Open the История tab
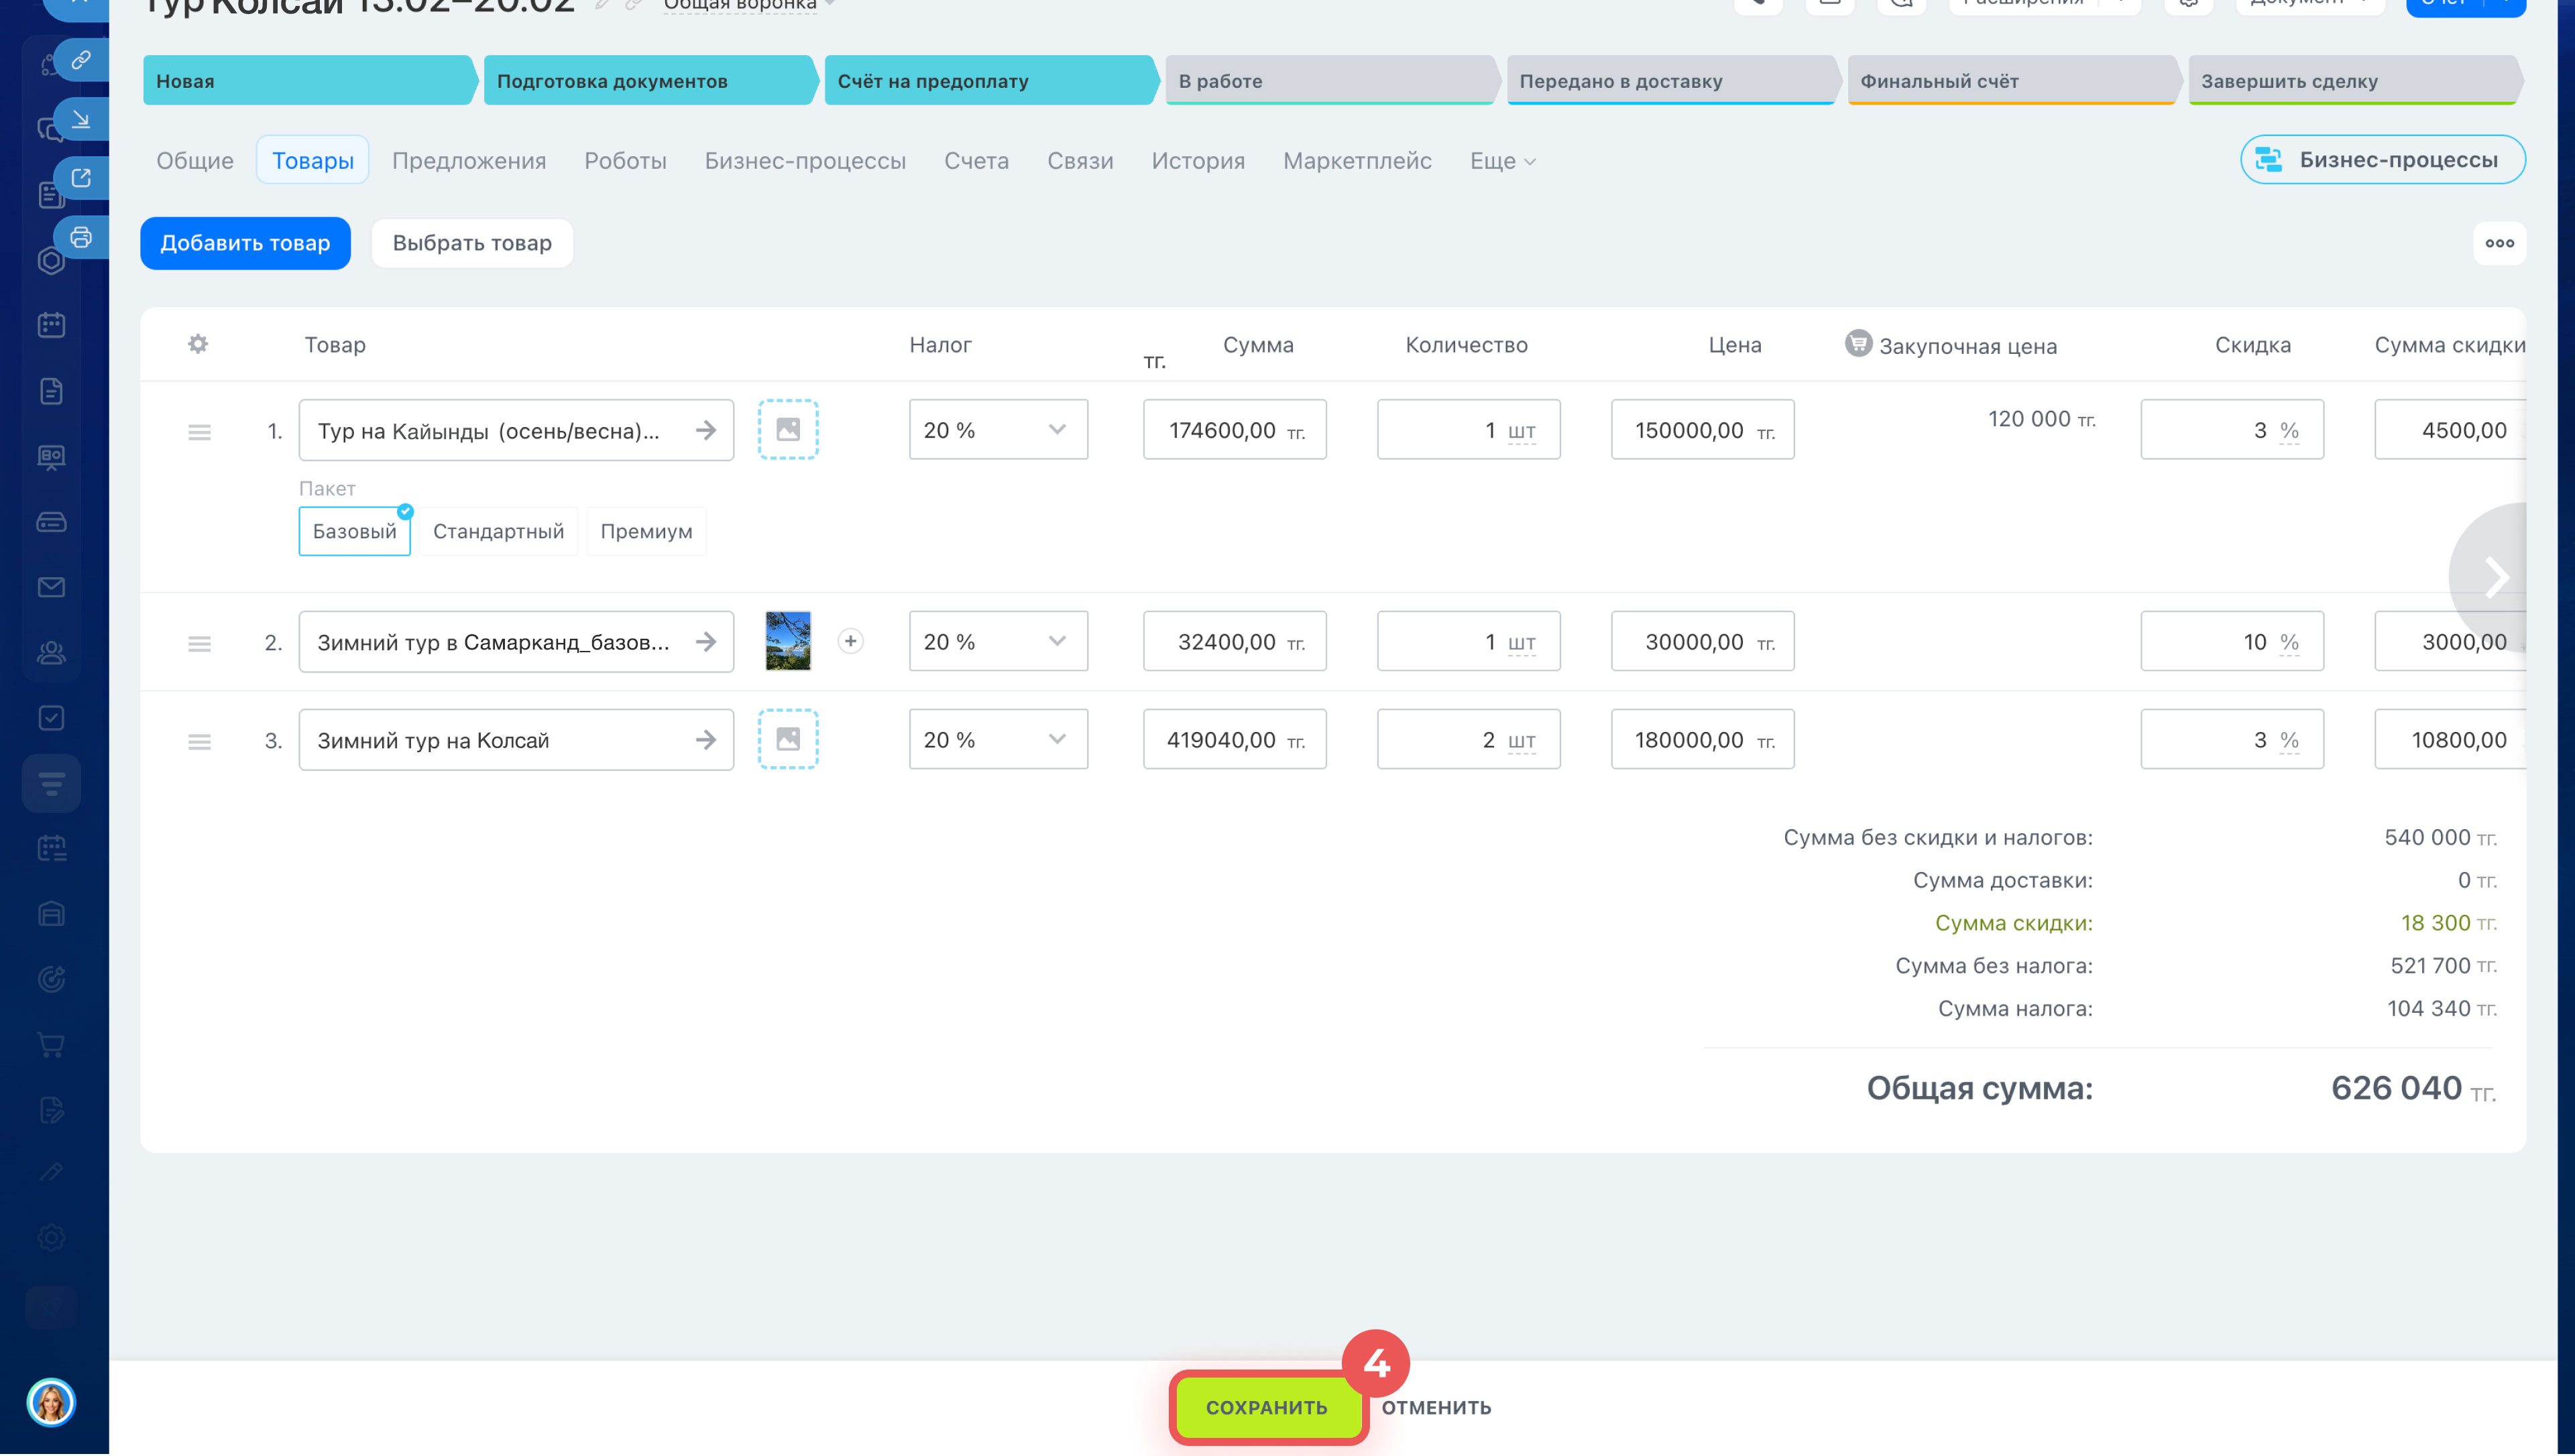This screenshot has height=1456, width=2575. (1197, 161)
